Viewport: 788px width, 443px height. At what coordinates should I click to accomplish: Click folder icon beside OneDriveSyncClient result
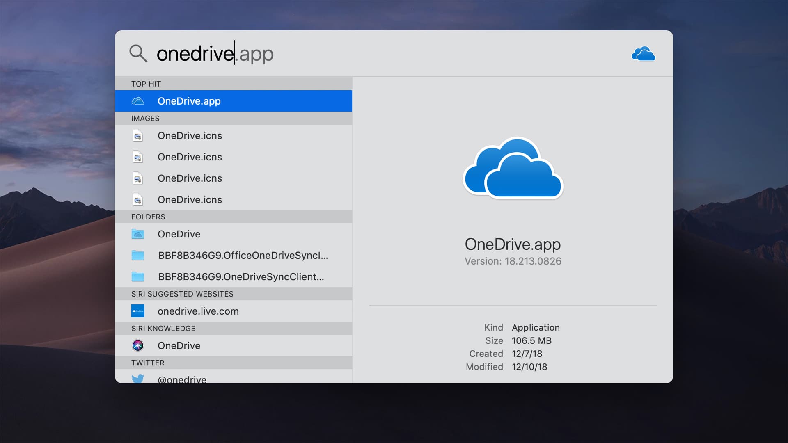click(138, 277)
